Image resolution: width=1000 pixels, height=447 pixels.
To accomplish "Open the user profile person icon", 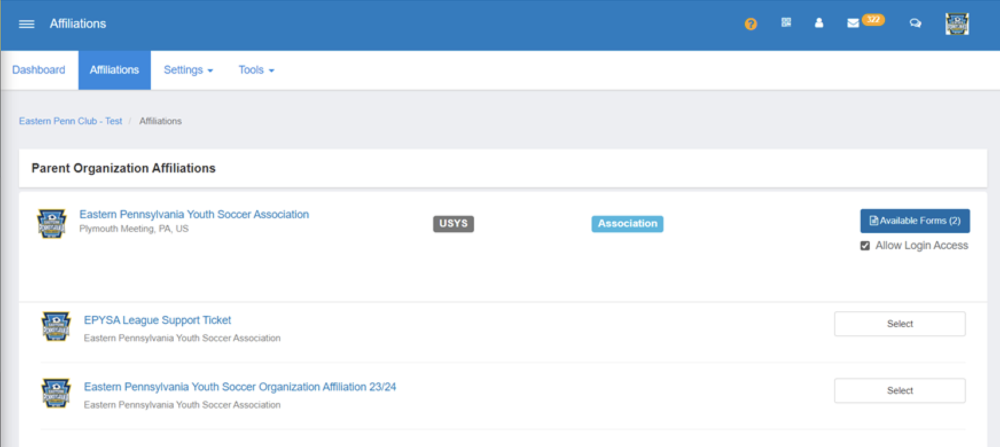I will click(819, 23).
